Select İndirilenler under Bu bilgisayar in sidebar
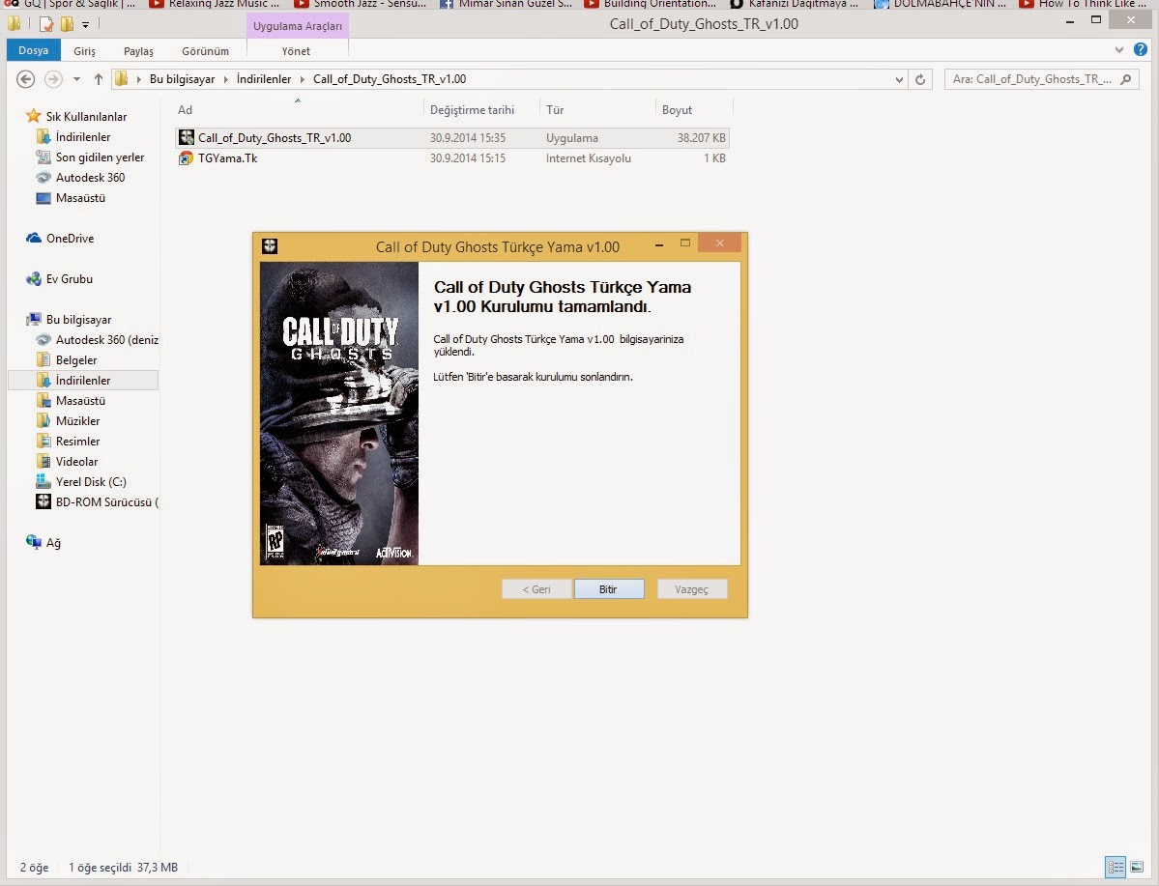The image size is (1159, 886). pyautogui.click(x=83, y=380)
